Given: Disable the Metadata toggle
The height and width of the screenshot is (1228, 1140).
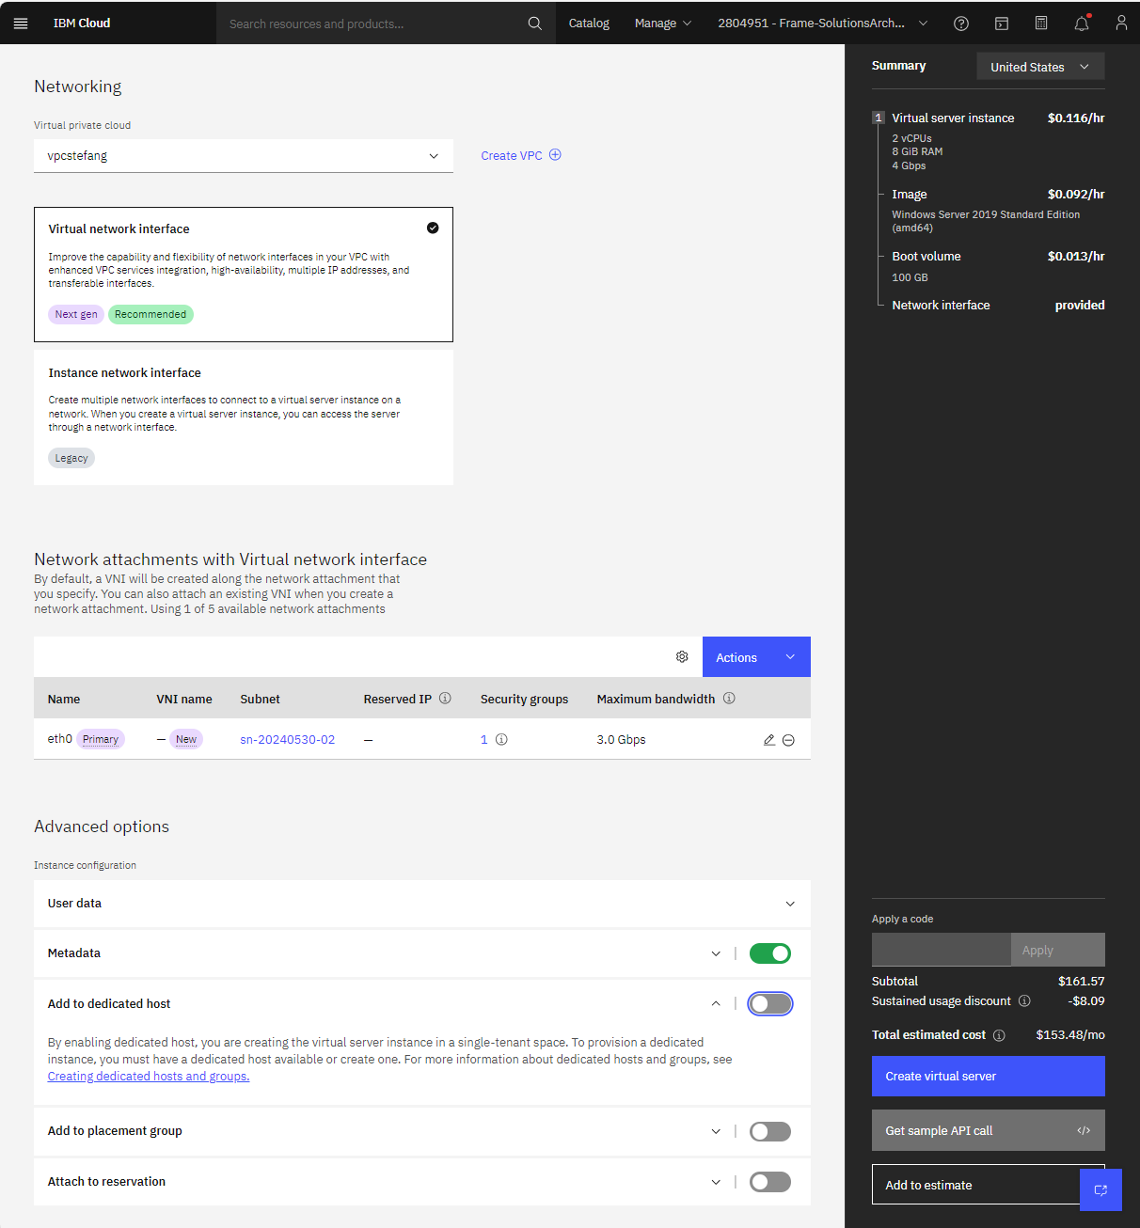Looking at the screenshot, I should tap(769, 952).
